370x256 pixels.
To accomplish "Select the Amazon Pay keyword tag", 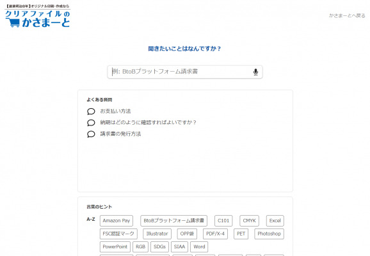I will [117, 221].
